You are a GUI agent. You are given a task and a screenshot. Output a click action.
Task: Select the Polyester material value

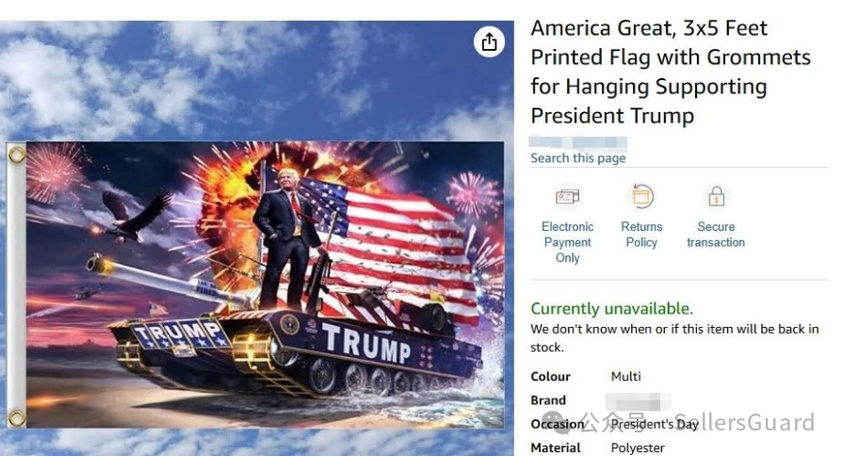638,448
